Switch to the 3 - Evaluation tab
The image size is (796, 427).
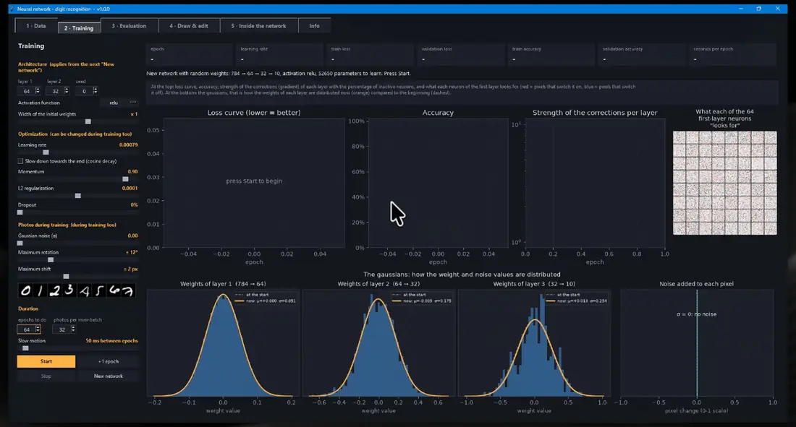pos(129,26)
